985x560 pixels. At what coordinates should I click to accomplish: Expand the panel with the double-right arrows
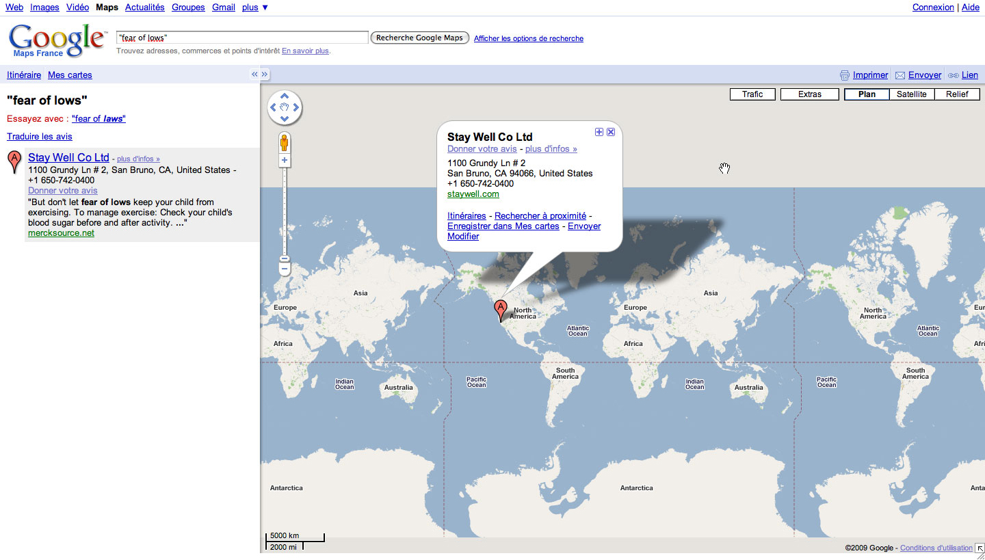265,74
